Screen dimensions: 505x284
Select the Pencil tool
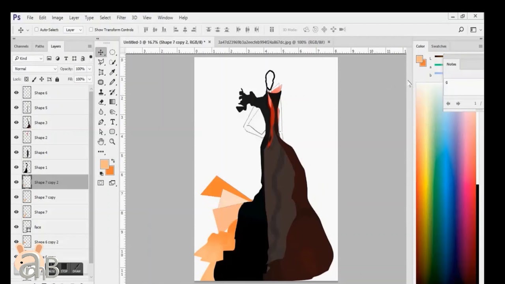(112, 82)
